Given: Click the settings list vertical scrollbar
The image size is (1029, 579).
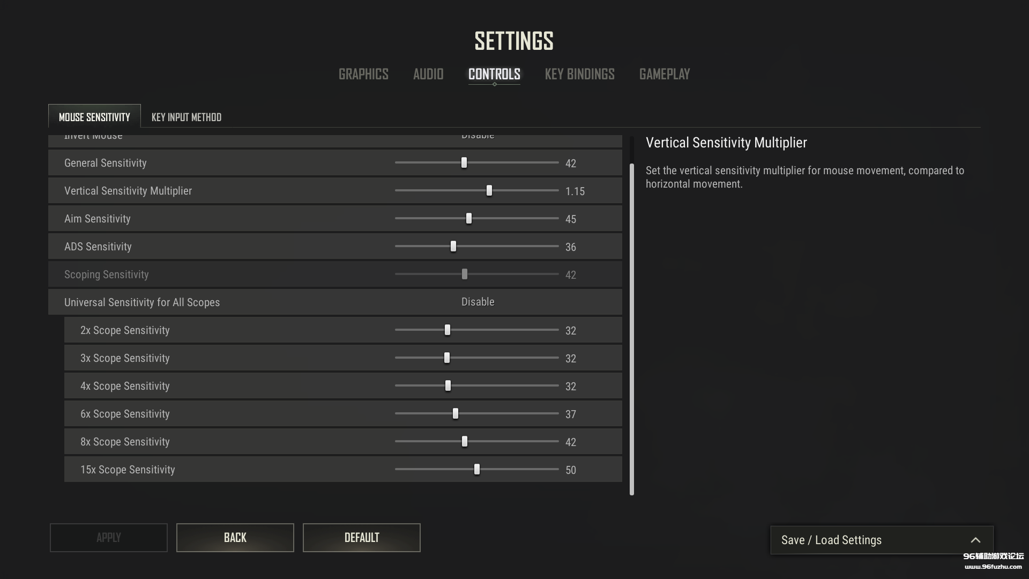Looking at the screenshot, I should (x=631, y=327).
